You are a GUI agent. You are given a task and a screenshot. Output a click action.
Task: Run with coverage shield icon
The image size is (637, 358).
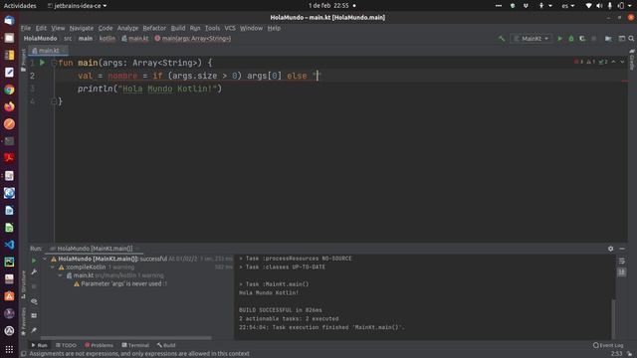[582, 39]
